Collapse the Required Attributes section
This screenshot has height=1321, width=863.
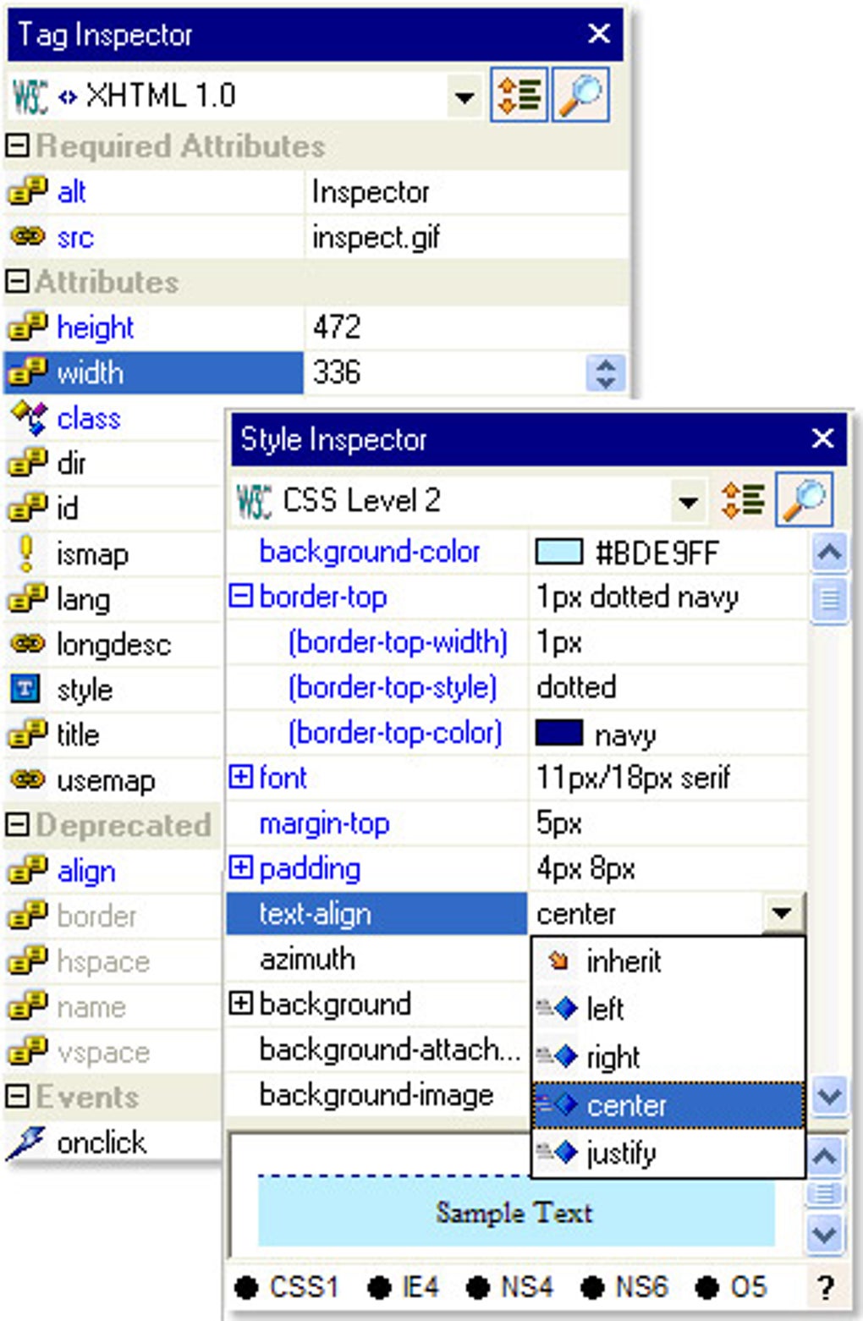[17, 146]
